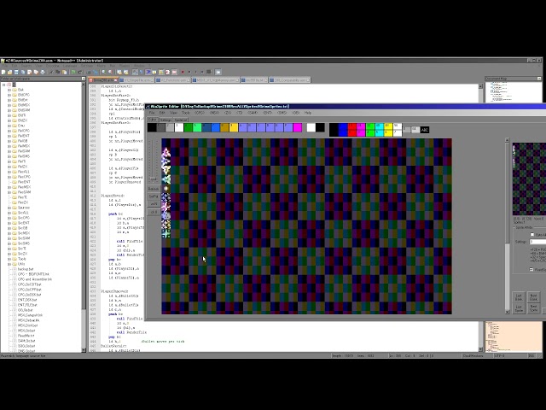The height and width of the screenshot is (410, 546).
Task: Select the Editor tab in sprite editor
Action: pyautogui.click(x=153, y=120)
